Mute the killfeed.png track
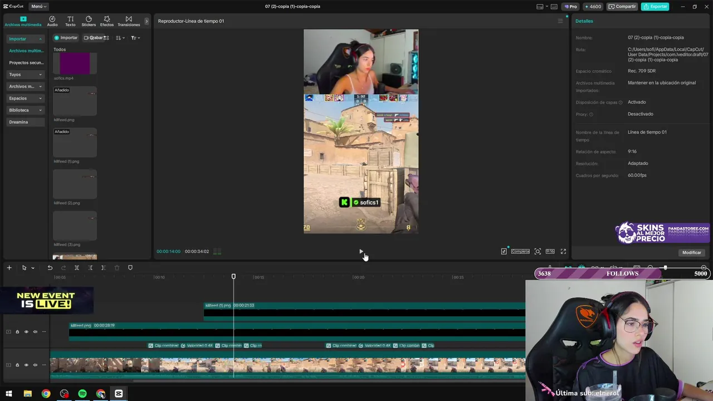This screenshot has width=713, height=401. coord(35,332)
